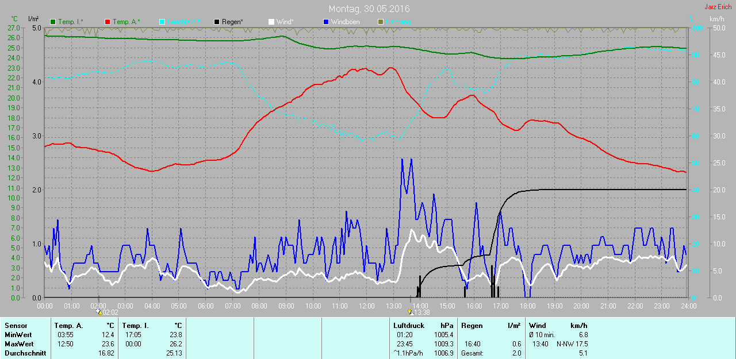Click the Jarz Erich name in the corner
Screen dimensions: 736x359
pos(718,7)
